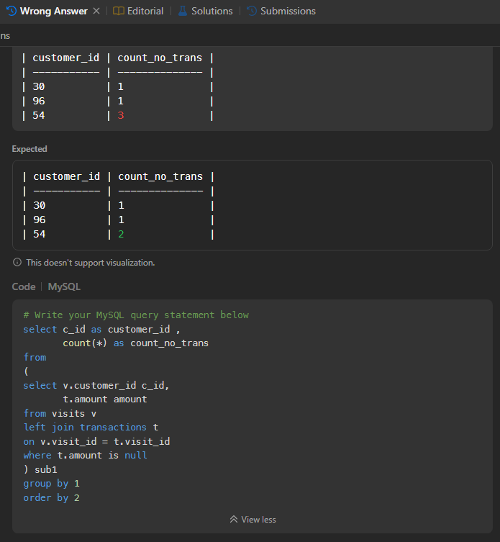The width and height of the screenshot is (500, 542).
Task: Collapse code using View less
Action: pos(253,520)
